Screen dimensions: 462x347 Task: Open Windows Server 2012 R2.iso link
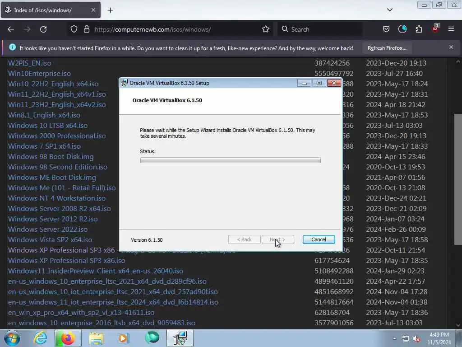tap(53, 219)
